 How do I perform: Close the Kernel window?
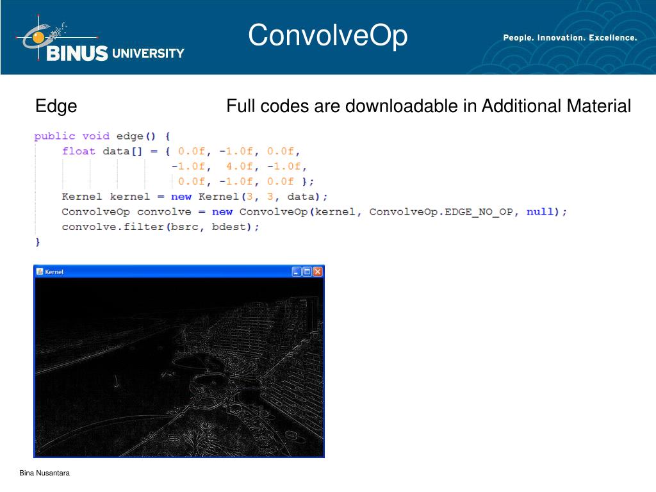(x=318, y=272)
